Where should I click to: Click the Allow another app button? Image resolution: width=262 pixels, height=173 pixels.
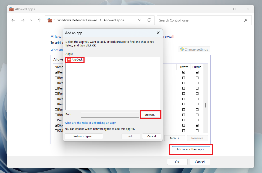[x=191, y=149]
